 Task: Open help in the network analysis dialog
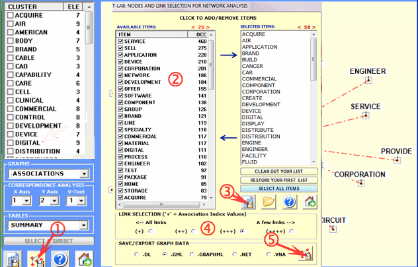[x=289, y=203]
